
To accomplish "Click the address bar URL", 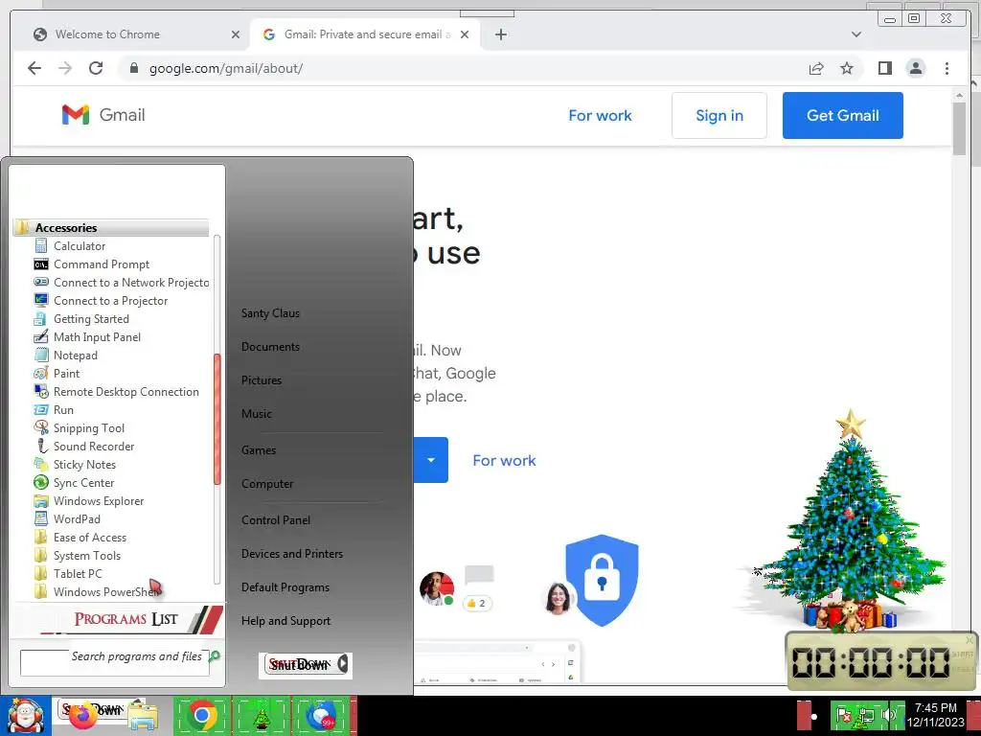I will point(226,68).
